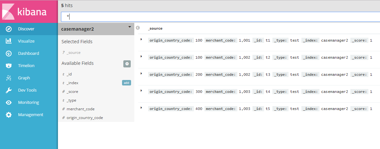Go to the Visualize section
Screen dimensions: 380x149
[26, 41]
